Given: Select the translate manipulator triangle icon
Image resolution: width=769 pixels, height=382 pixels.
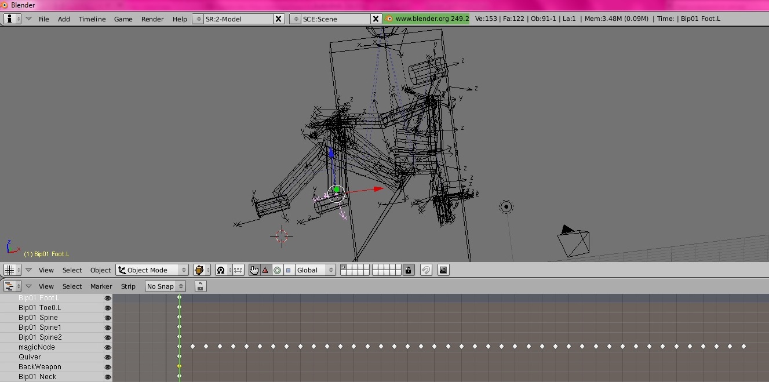Looking at the screenshot, I should [265, 270].
